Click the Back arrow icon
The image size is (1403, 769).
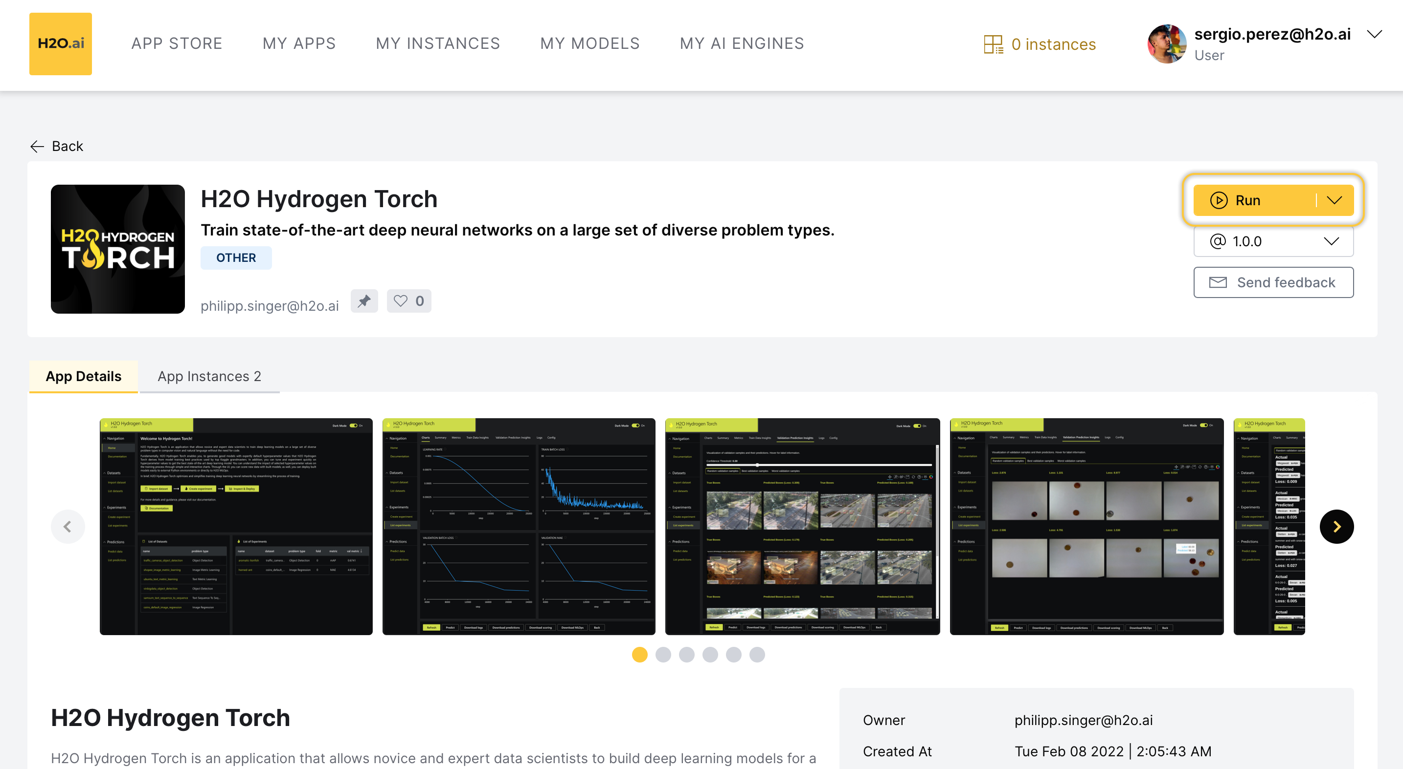click(37, 146)
